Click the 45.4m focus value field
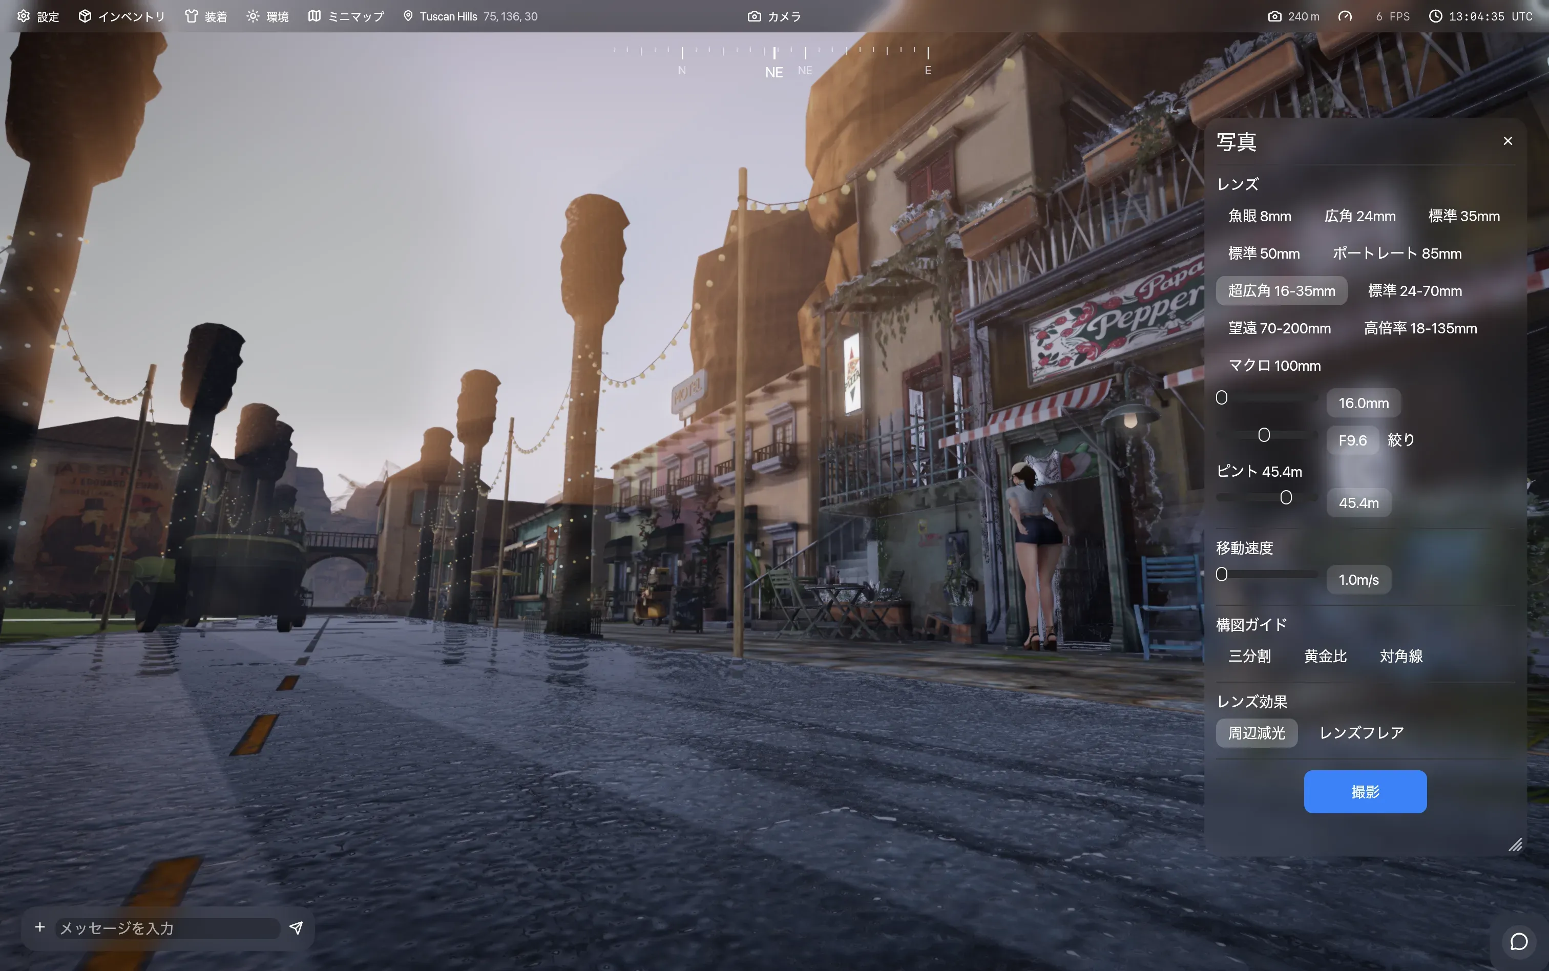Screen dimensions: 1549x971 click(1358, 502)
